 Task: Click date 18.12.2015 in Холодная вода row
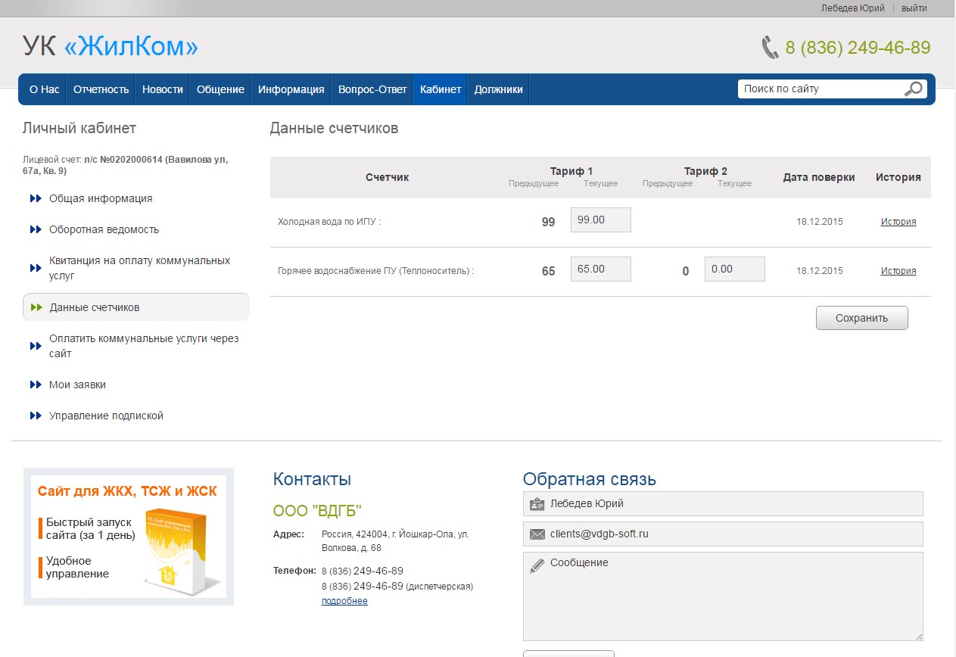[x=819, y=222]
